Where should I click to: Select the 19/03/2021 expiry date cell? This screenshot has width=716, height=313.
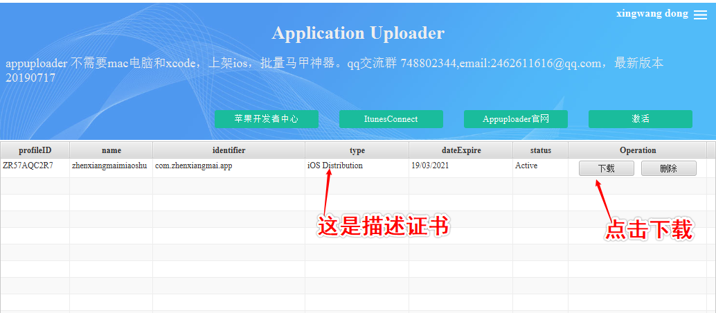[460, 168]
